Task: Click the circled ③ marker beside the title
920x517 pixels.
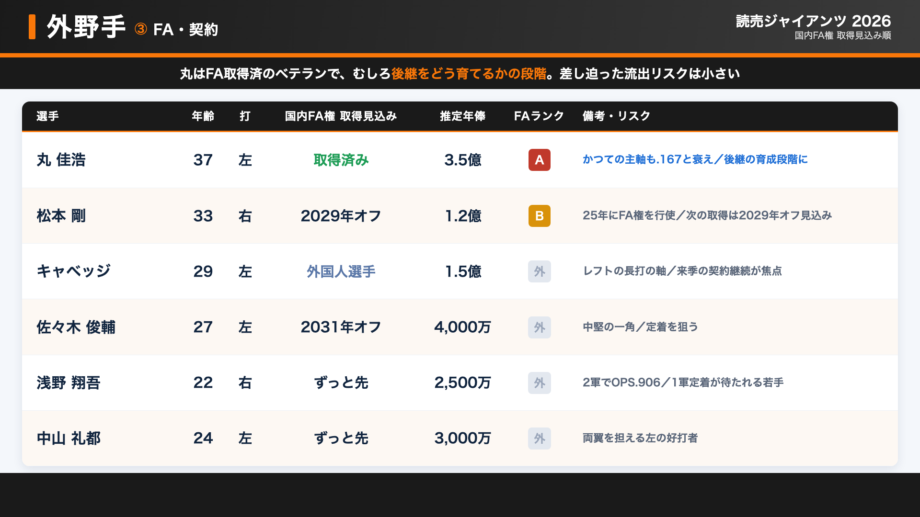Action: (141, 29)
